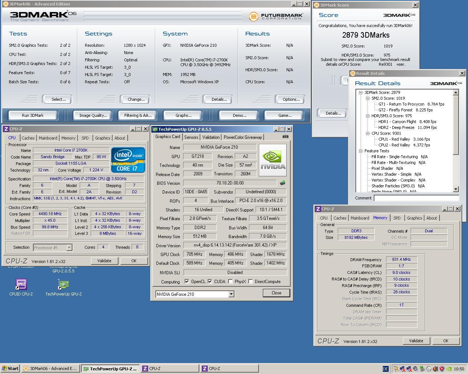Open the TechPowerUp GPU-Z desktop shortcut

tap(64, 287)
